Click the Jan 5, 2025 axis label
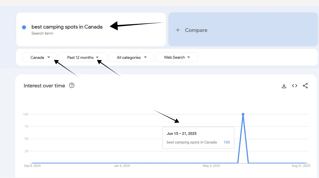This screenshot has height=178, width=319. pos(122,166)
